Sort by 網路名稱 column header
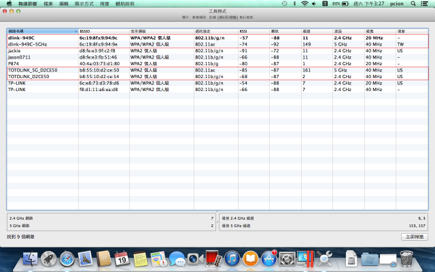Screen dimensions: 435x272 point(42,31)
